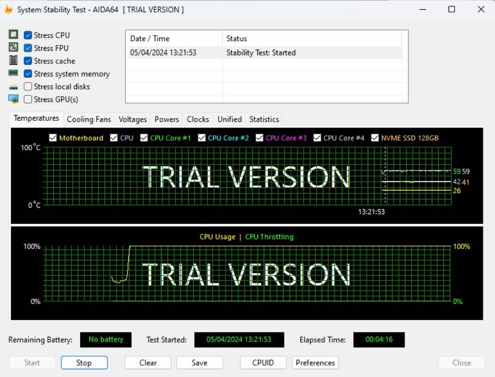
Task: Click the AIDA64 flame icon in title bar
Action: click(9, 9)
